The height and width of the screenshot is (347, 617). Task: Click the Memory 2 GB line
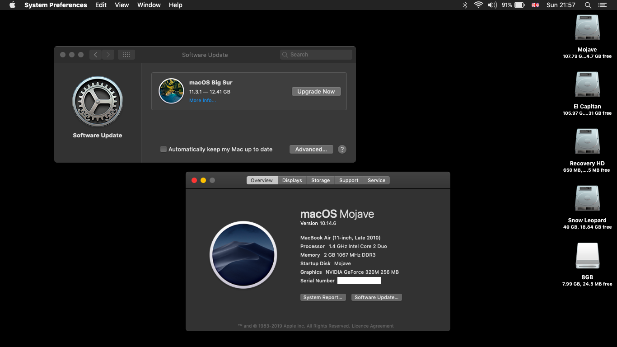(x=338, y=255)
